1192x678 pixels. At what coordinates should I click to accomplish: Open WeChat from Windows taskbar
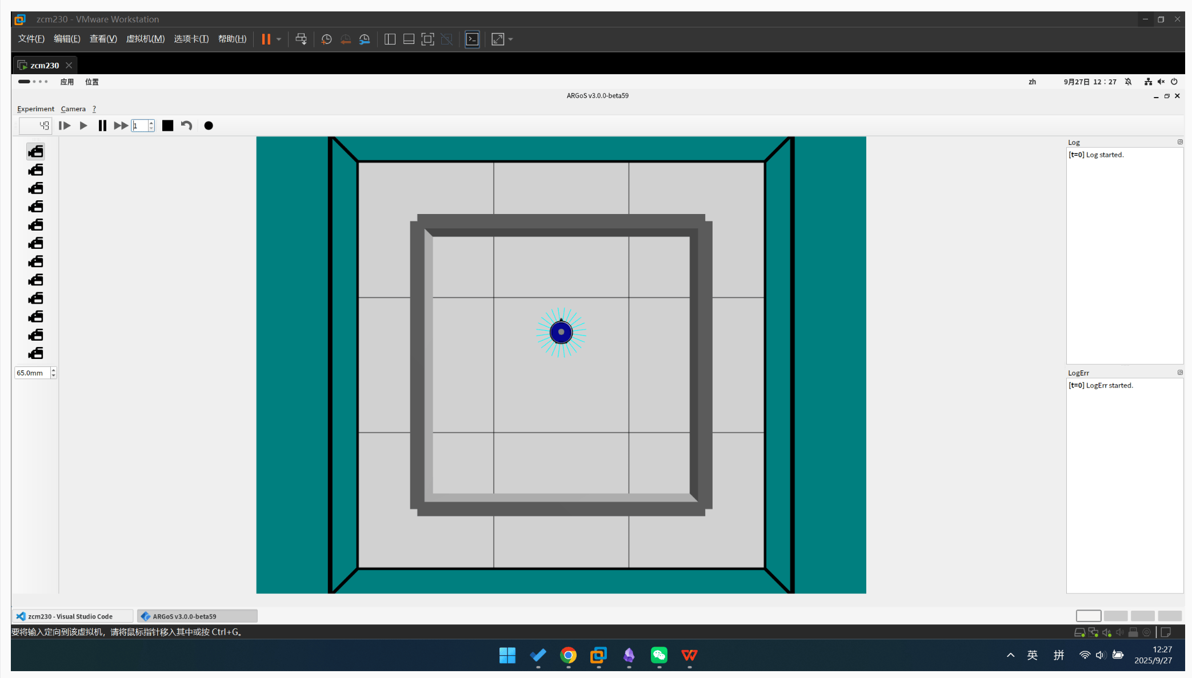tap(659, 655)
